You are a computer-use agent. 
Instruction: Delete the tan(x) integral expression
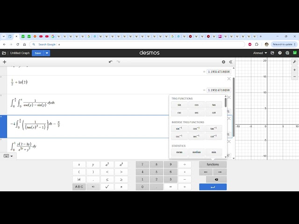click(229, 118)
